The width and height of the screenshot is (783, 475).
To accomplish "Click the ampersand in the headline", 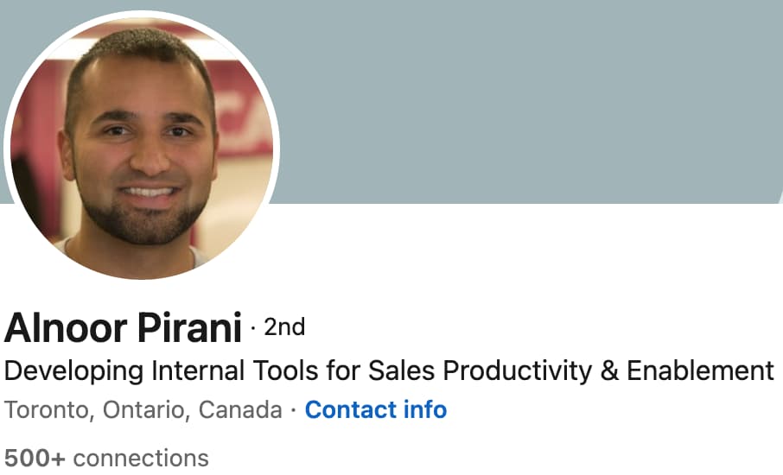I will tap(608, 370).
